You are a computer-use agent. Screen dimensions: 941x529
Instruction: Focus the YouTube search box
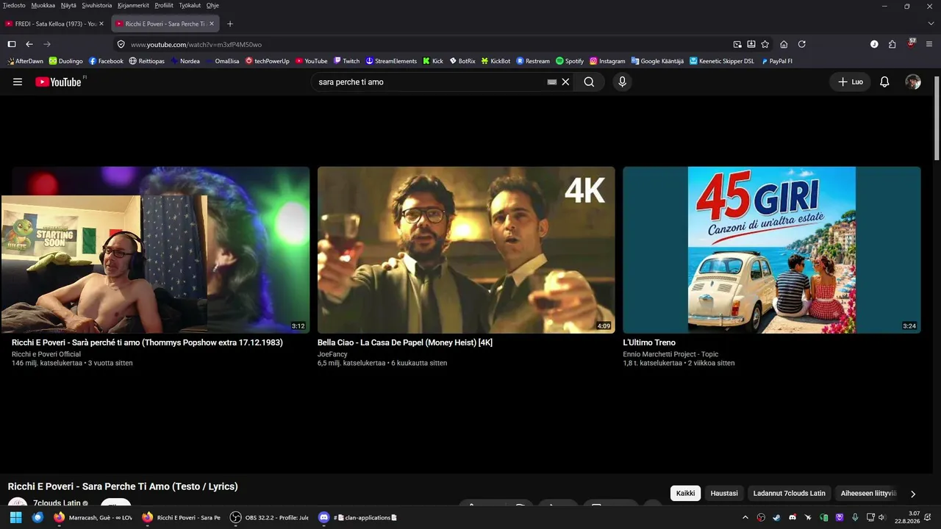click(430, 82)
